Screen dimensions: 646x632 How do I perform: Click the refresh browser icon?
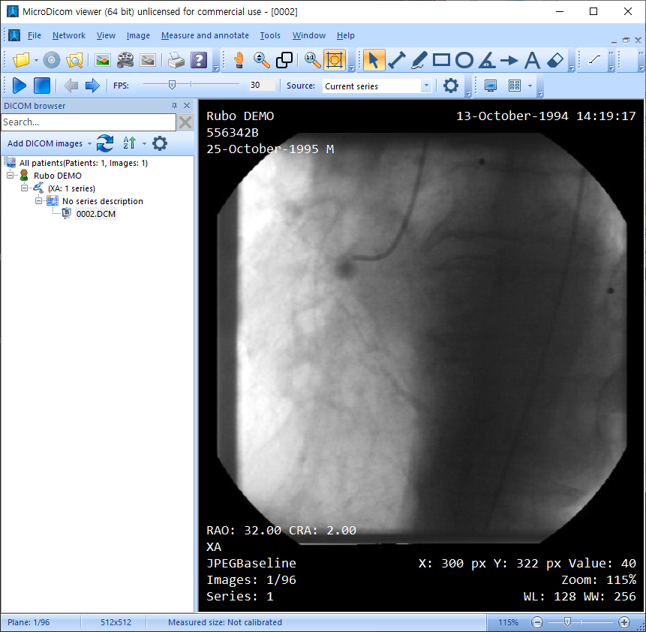point(105,143)
